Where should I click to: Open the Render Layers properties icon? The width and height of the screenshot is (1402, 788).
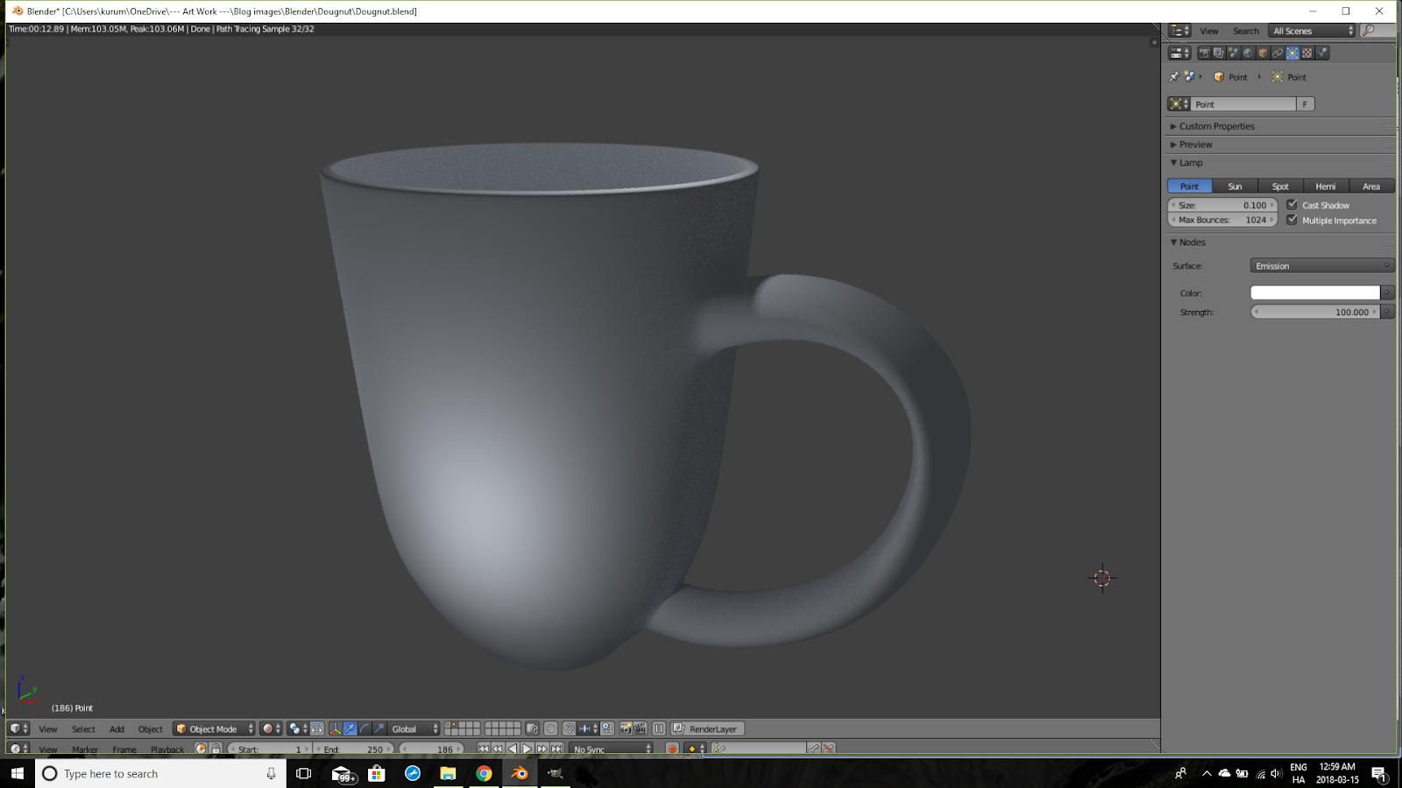(1219, 53)
